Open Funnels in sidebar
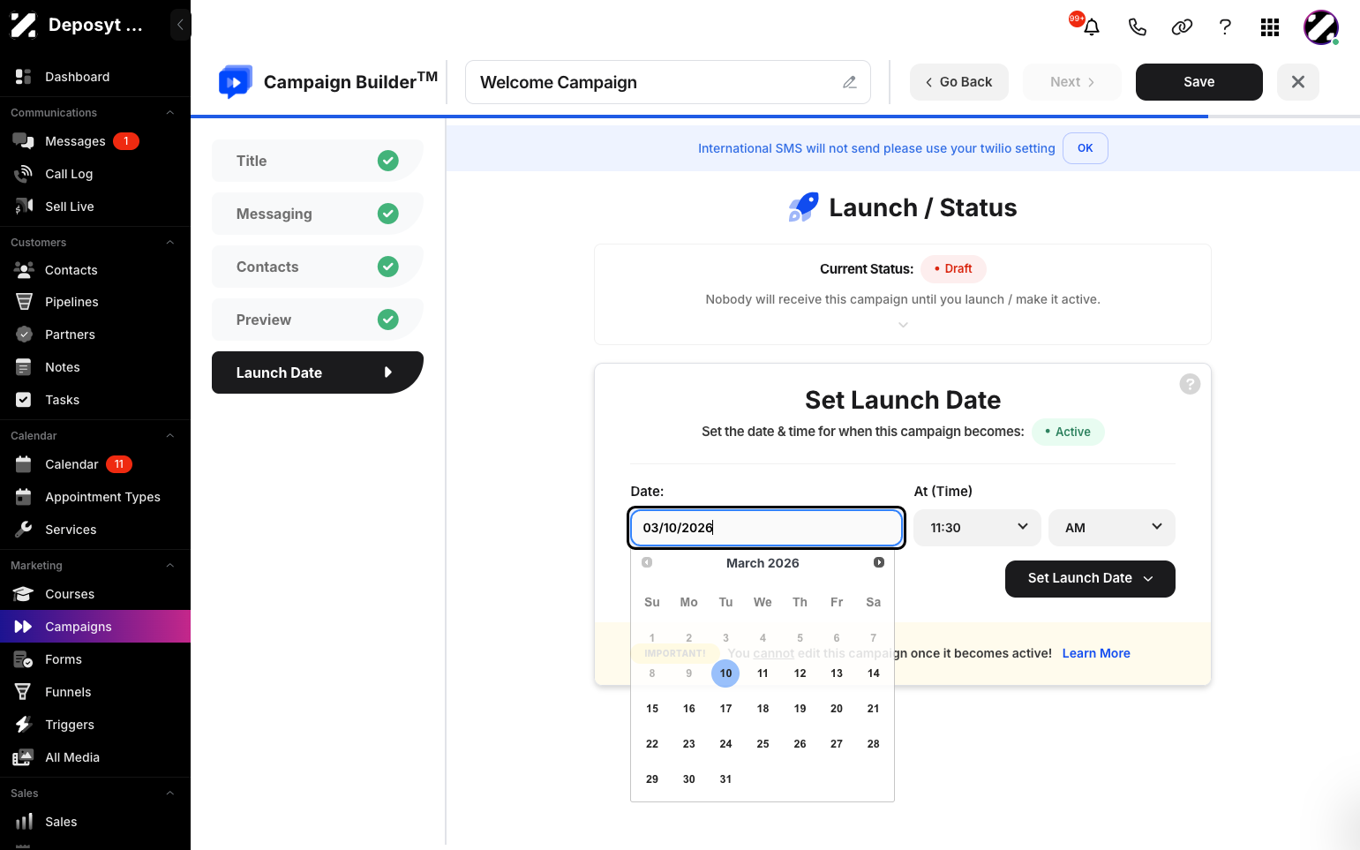The width and height of the screenshot is (1360, 850). click(95, 692)
